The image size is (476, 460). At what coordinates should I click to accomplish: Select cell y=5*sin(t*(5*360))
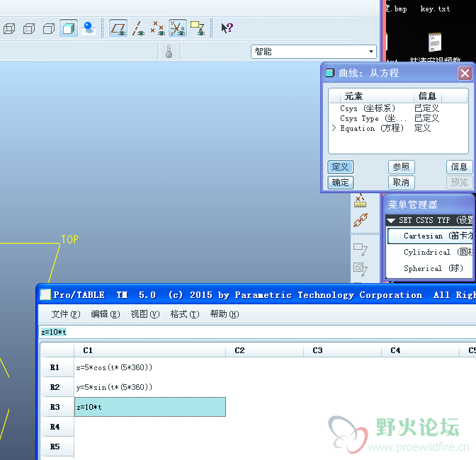(x=150, y=387)
